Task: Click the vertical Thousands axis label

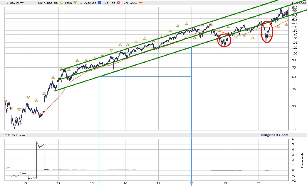Action: [302, 160]
